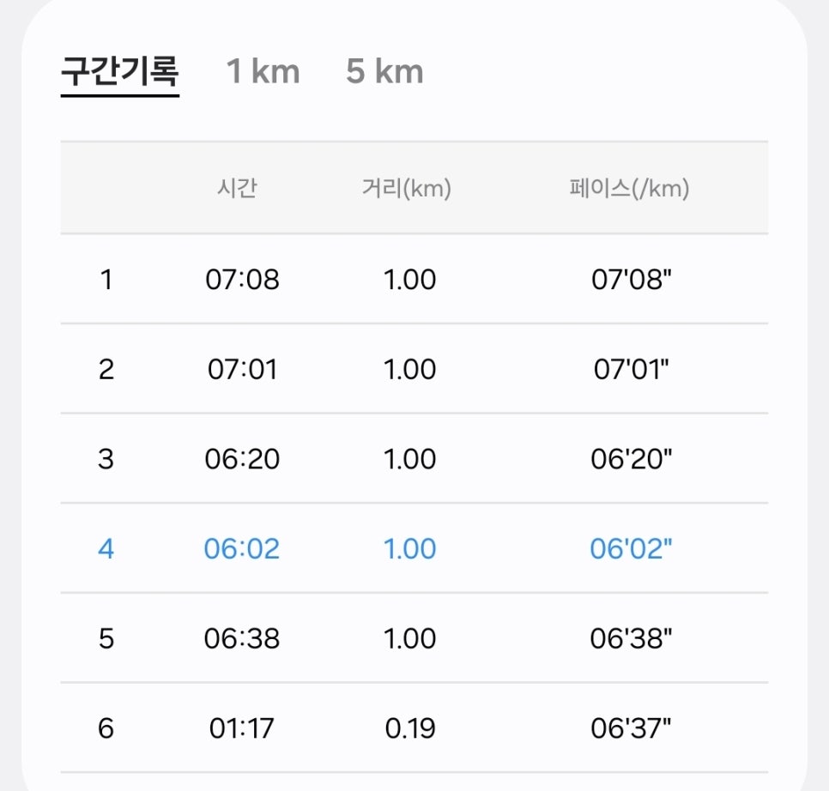Click the 07:01 time in lap 2
Screen dimensions: 829x791
pos(242,369)
